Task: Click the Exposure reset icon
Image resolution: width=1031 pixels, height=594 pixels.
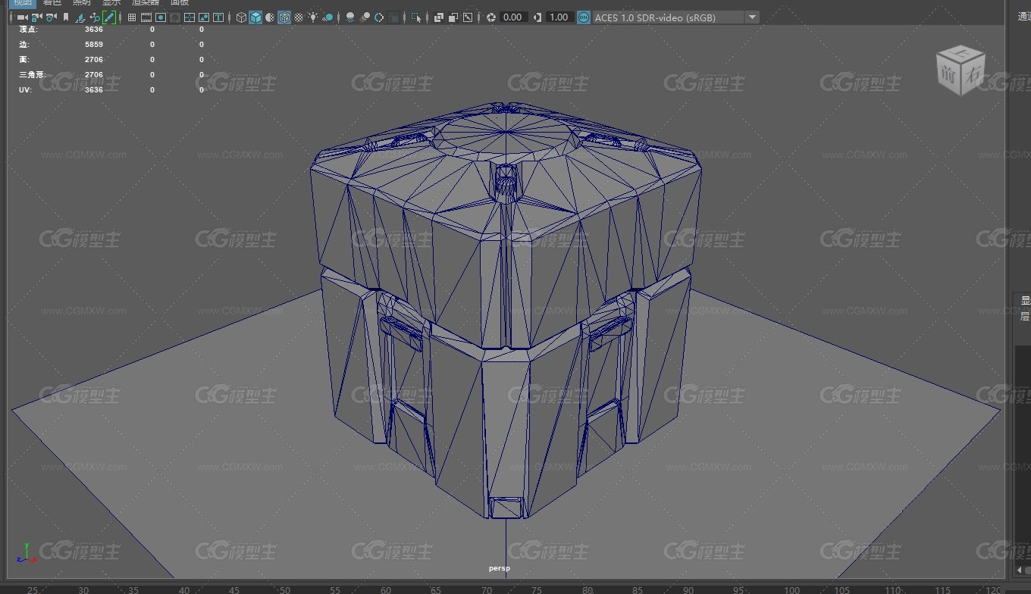Action: click(x=491, y=17)
